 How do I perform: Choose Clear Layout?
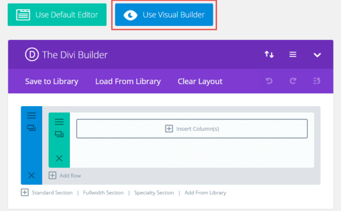(200, 81)
